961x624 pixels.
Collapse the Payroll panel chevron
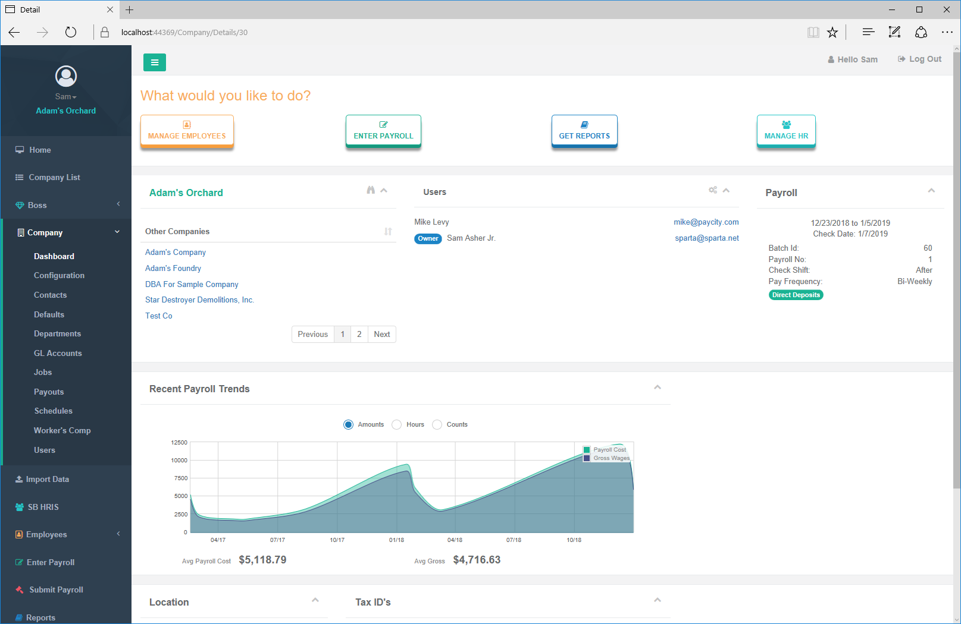(931, 190)
